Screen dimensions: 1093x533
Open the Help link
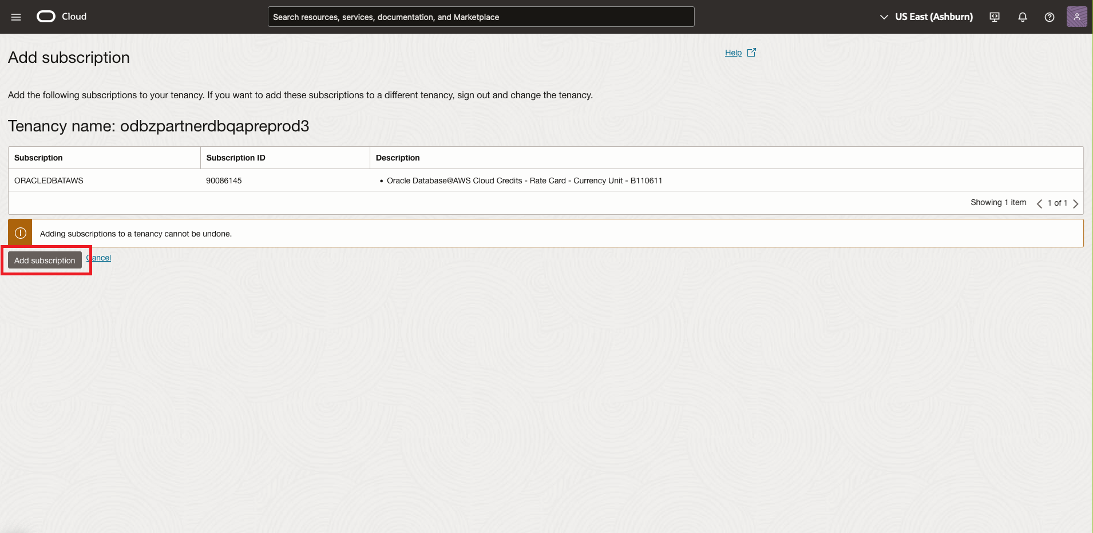(733, 53)
